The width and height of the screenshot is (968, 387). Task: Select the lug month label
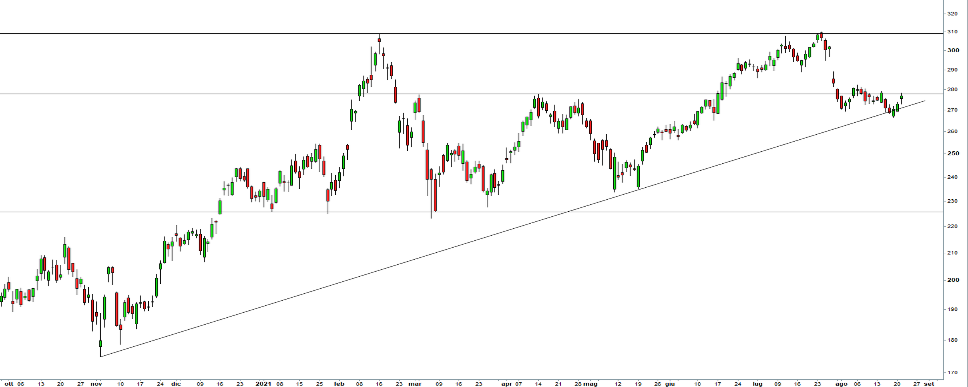click(x=757, y=384)
